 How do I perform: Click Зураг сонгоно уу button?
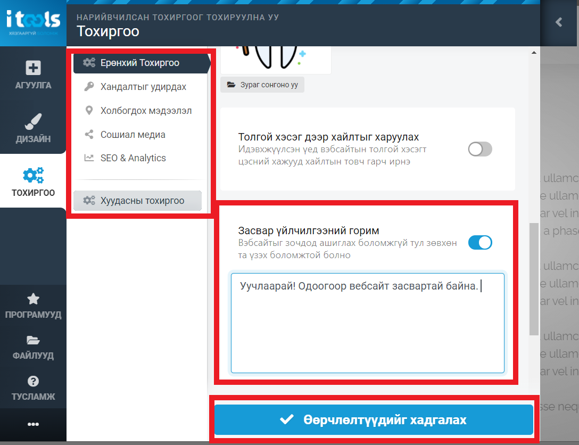[x=262, y=85]
